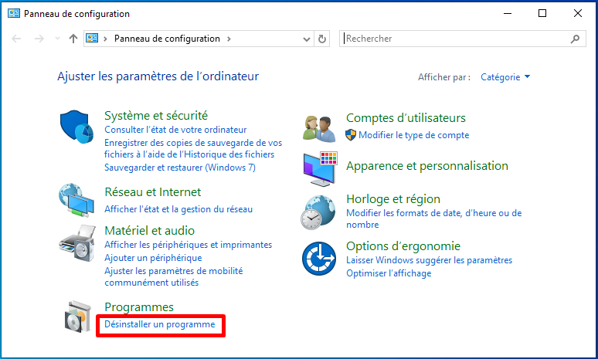Open Modifier le type de compte
Viewport: 598px width, 359px height.
tap(414, 135)
